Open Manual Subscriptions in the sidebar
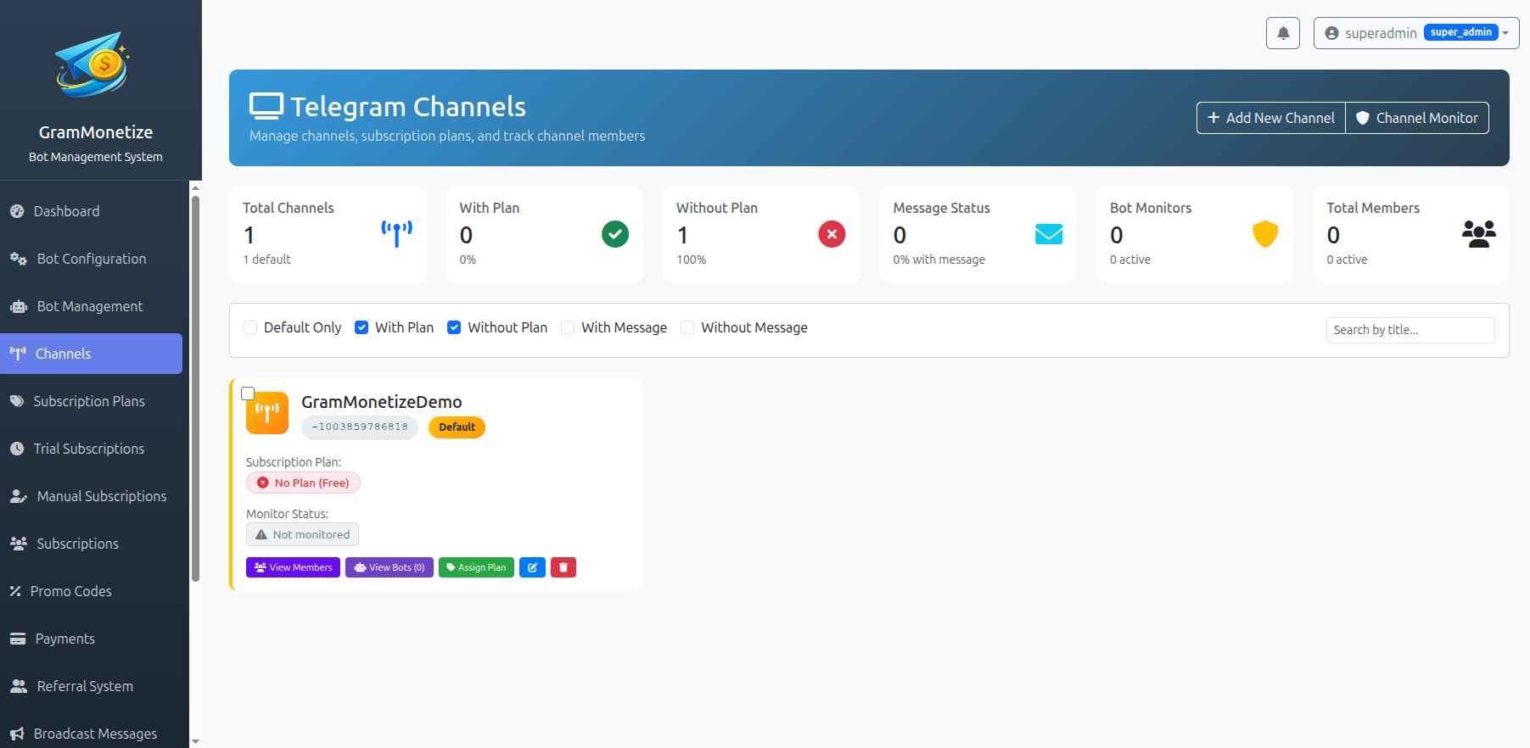This screenshot has width=1530, height=748. (x=92, y=496)
